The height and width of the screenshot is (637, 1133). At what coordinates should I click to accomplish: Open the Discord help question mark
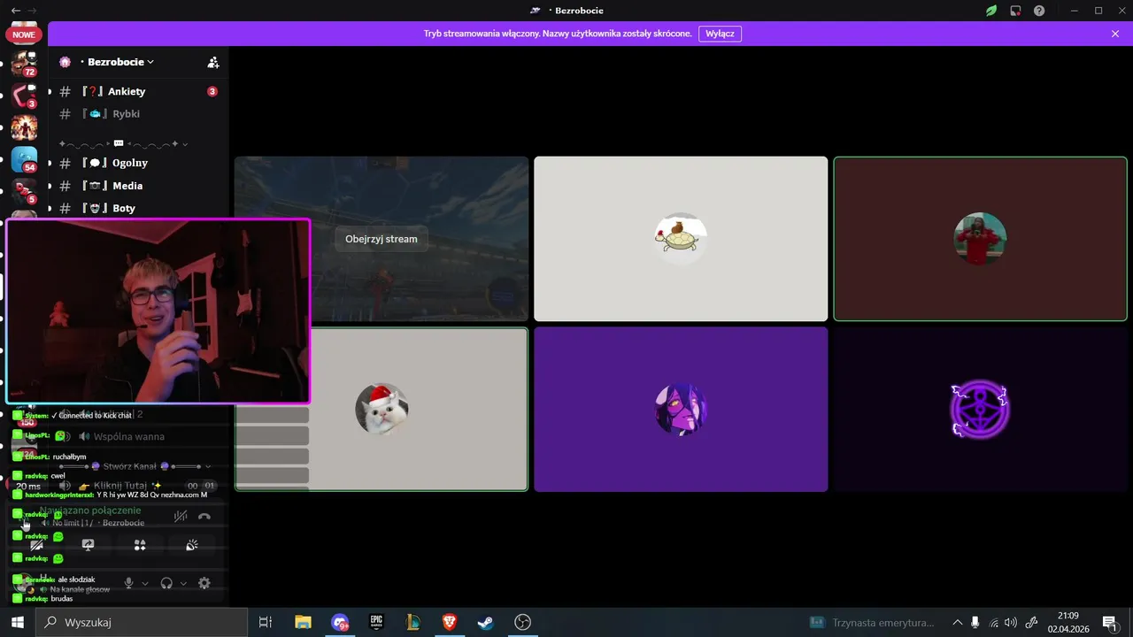coord(1039,11)
